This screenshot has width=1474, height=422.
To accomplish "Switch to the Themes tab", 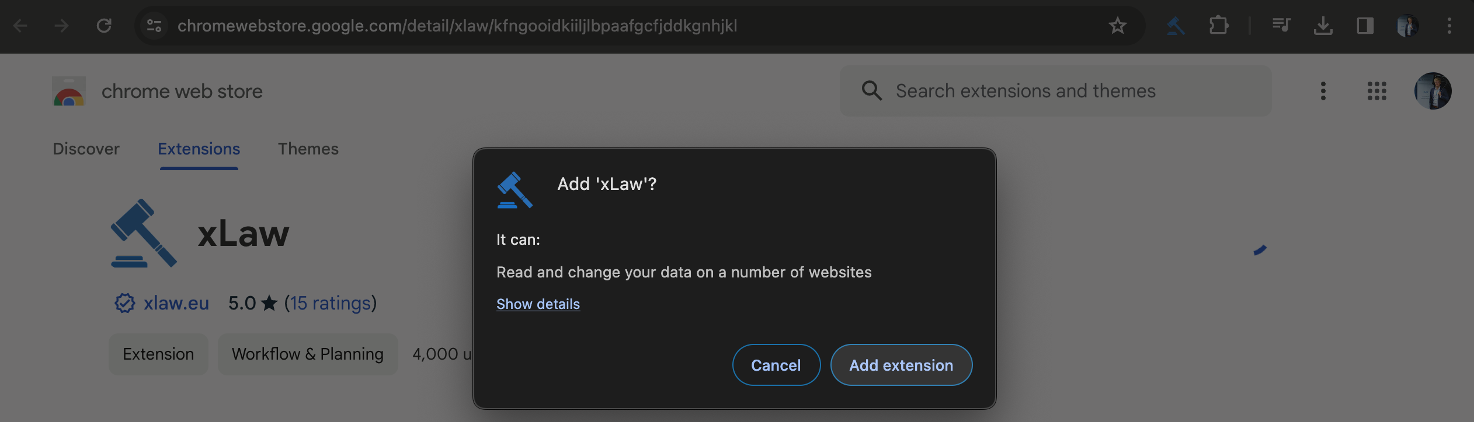I will click(308, 149).
